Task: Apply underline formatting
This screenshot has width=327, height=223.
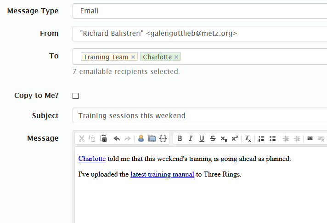Action: (x=201, y=138)
